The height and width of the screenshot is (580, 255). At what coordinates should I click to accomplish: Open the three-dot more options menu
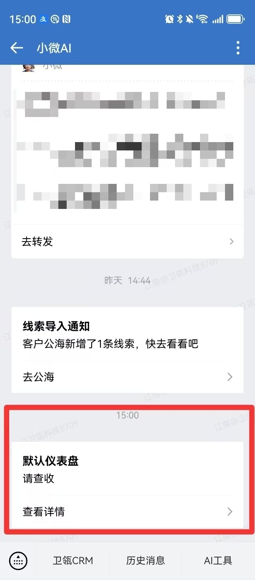pyautogui.click(x=238, y=48)
